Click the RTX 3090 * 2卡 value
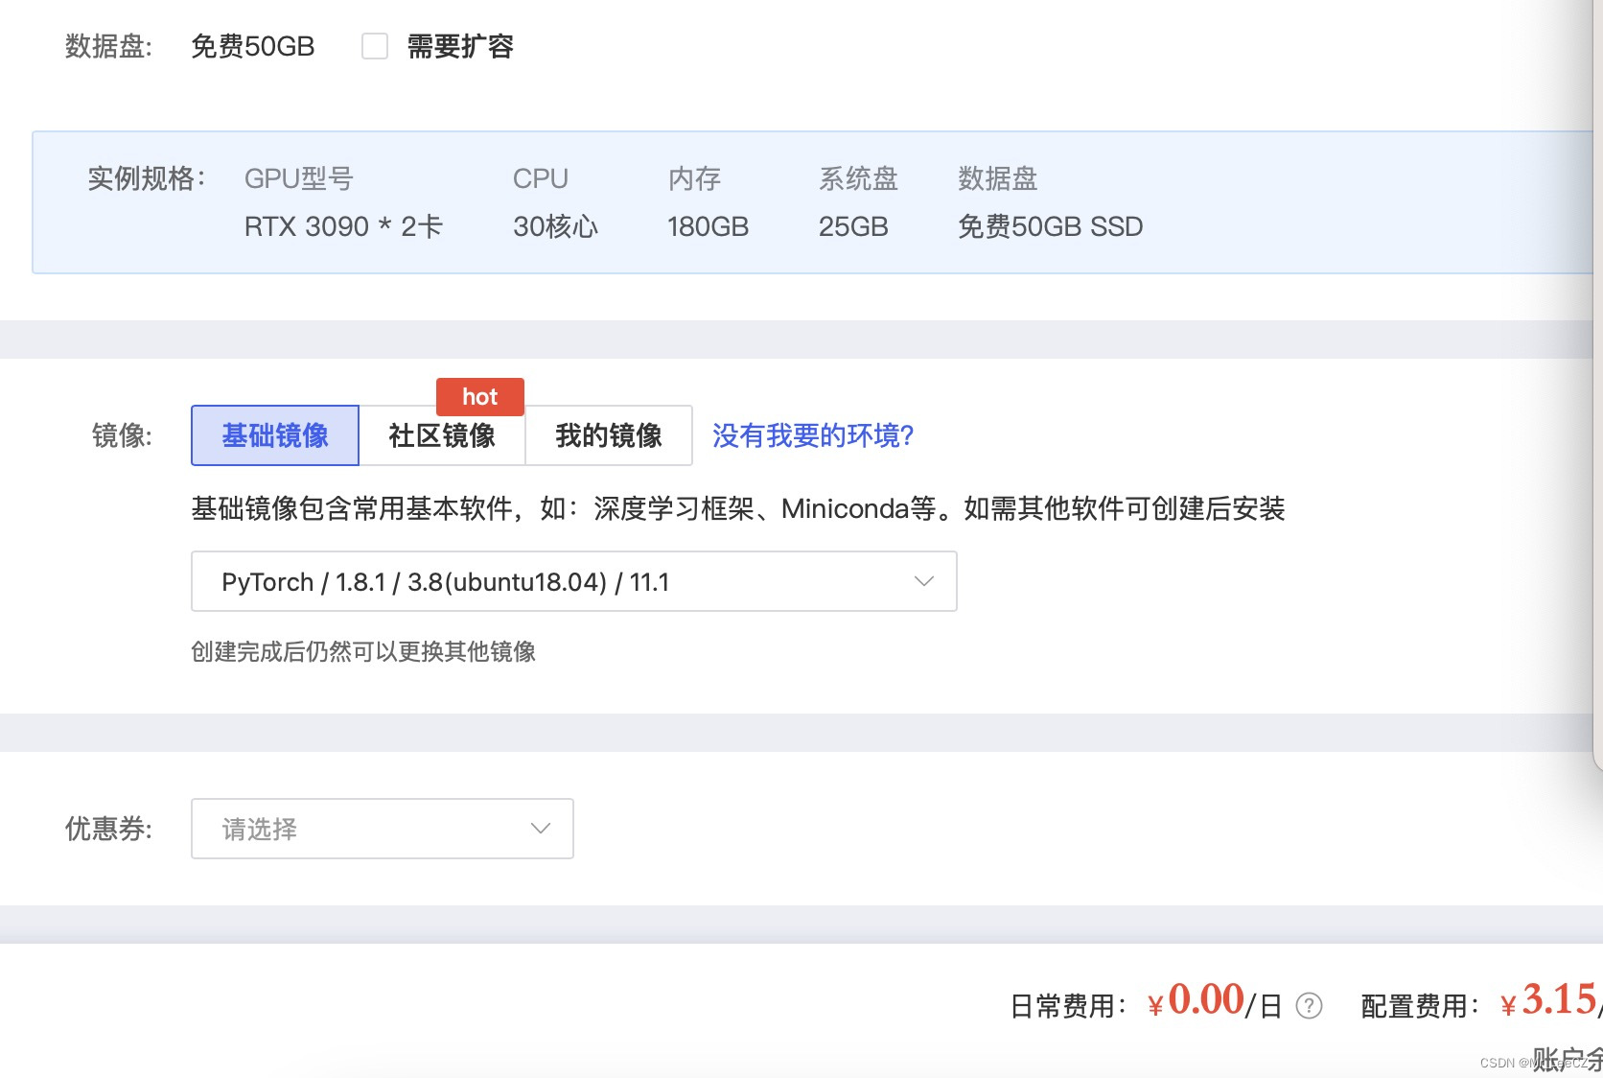1603x1078 pixels. pos(343,226)
